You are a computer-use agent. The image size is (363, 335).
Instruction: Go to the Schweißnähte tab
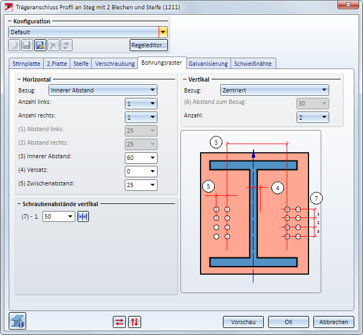click(x=253, y=64)
